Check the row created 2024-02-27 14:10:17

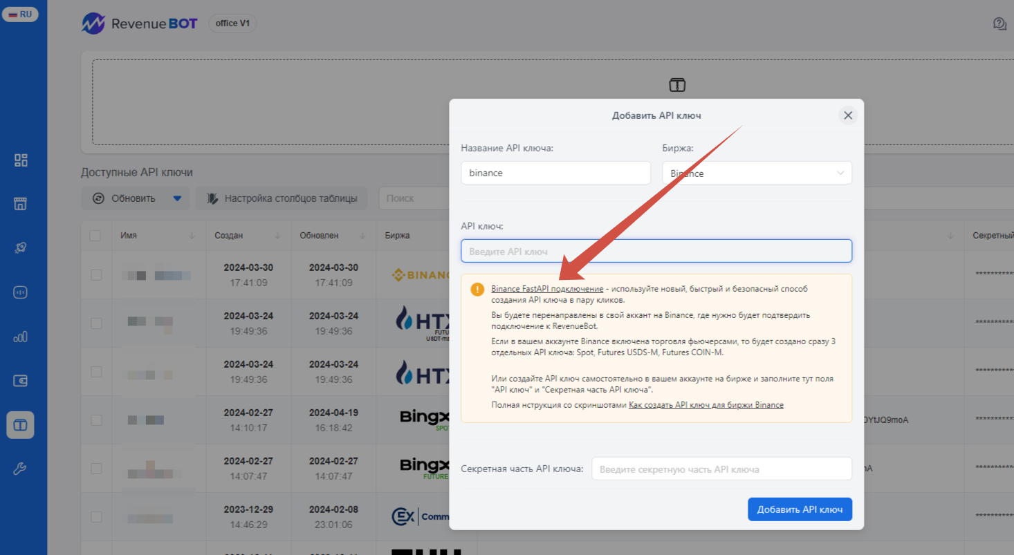pos(95,420)
